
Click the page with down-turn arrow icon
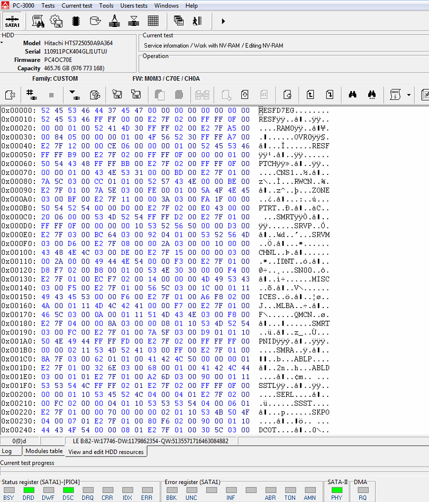point(330,95)
